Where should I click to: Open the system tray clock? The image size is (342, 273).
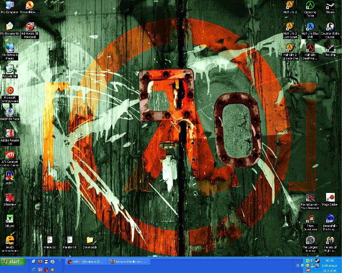pyautogui.click(x=330, y=265)
